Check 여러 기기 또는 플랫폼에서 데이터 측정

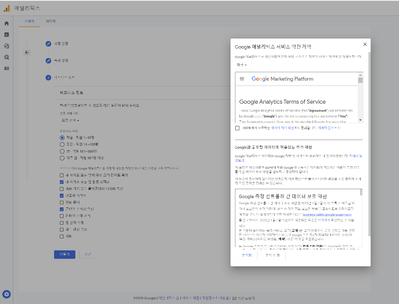click(x=62, y=189)
